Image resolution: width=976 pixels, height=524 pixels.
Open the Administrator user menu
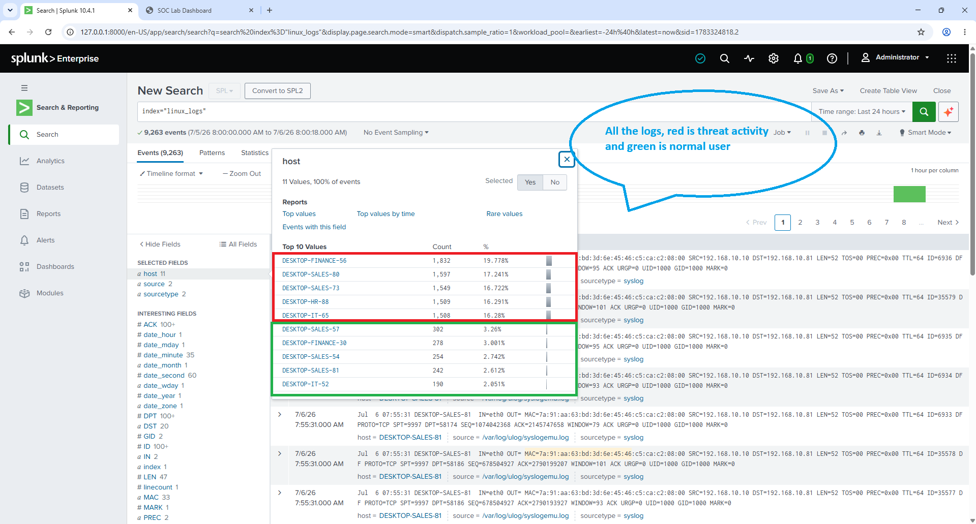(x=896, y=57)
